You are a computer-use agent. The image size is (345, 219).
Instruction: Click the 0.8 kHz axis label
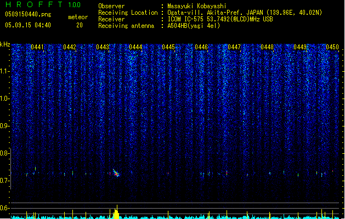coord(5,153)
